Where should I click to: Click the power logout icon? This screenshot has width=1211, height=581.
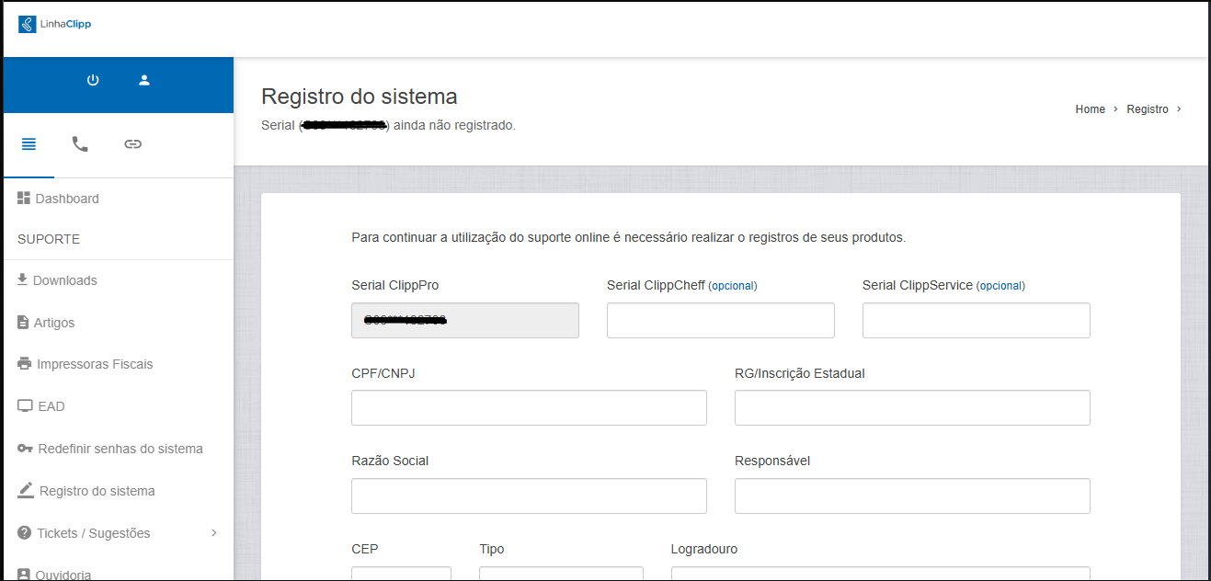pos(93,80)
